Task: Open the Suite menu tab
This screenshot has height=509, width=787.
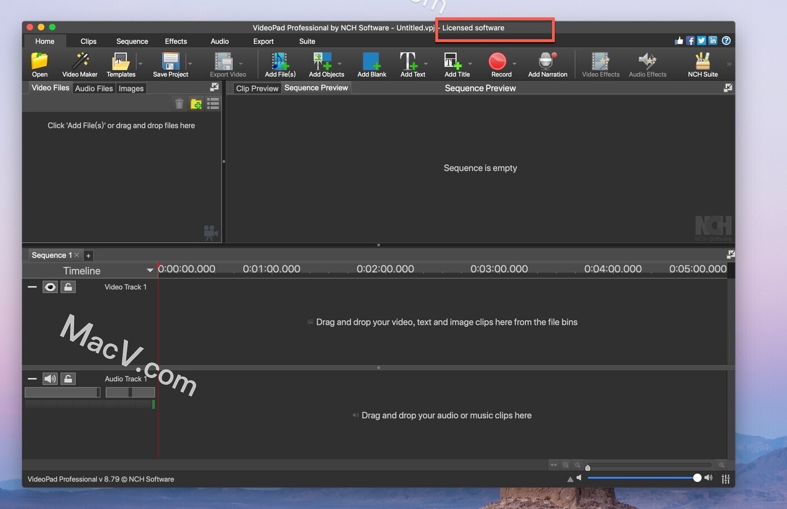Action: (307, 41)
